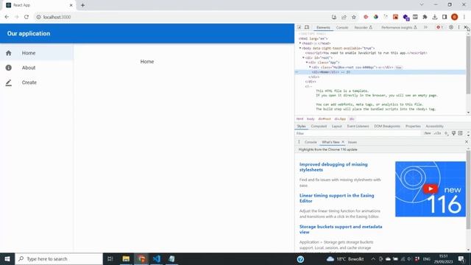Click the Create pencil icon in the sidebar
The height and width of the screenshot is (265, 471).
[8, 82]
